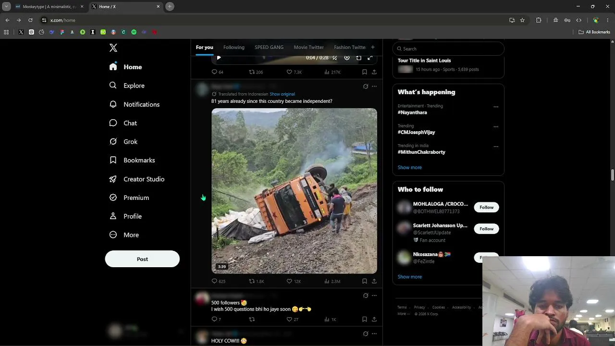The width and height of the screenshot is (615, 346).
Task: Open a new browser tab
Action: pos(170,7)
